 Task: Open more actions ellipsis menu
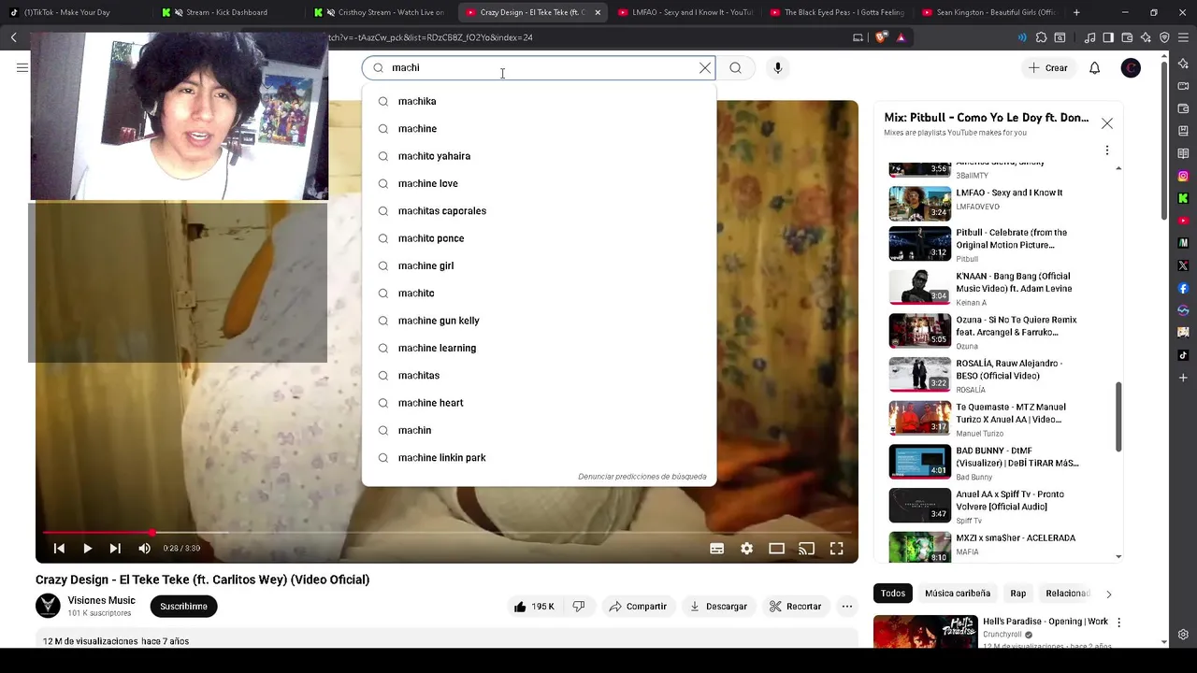(x=847, y=607)
